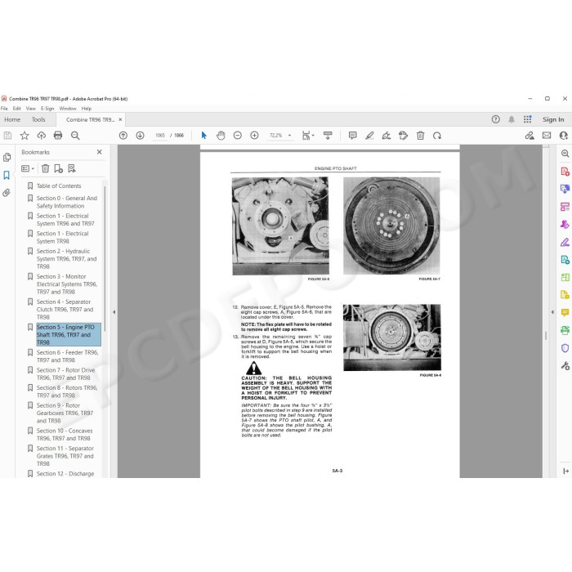
Task: Open Adobe apps grid icon
Action: (x=528, y=119)
